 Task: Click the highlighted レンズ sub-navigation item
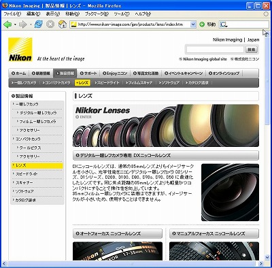click(x=82, y=83)
